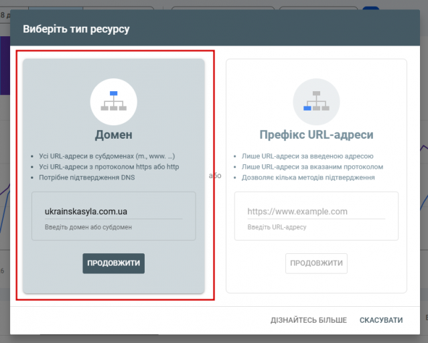Click text Лише URL-адреси за введеною адресою

pyautogui.click(x=307, y=156)
